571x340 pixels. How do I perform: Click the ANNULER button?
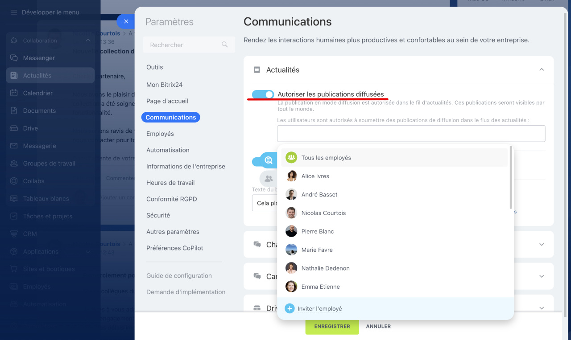click(378, 326)
